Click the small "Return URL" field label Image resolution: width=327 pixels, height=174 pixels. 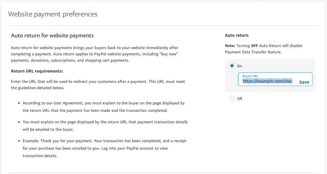(250, 76)
